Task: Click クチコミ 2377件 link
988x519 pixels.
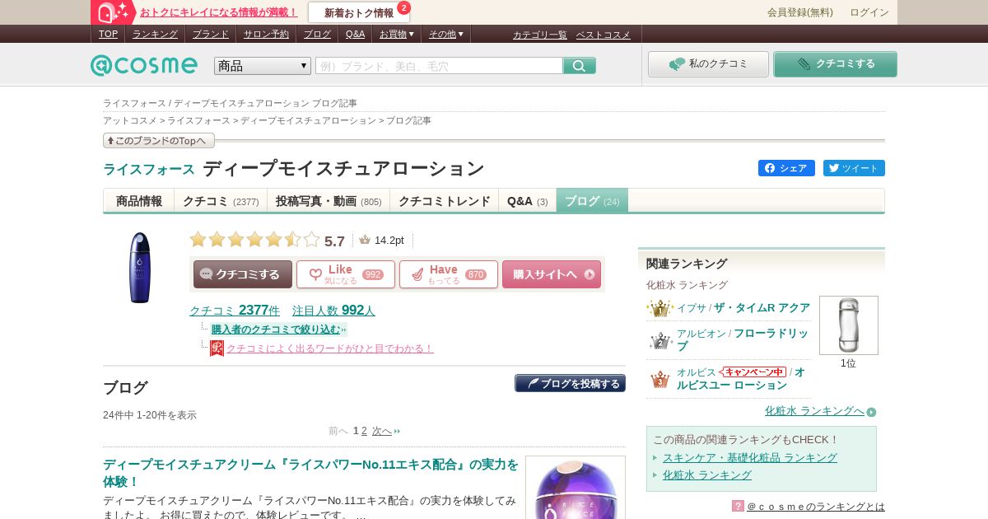Action: [235, 311]
